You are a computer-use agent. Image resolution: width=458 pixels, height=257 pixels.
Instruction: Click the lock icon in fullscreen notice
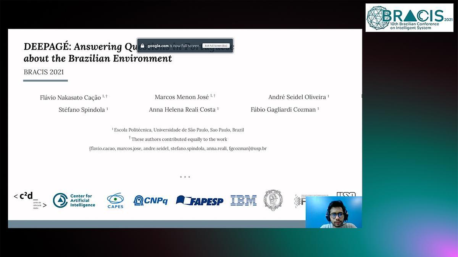tap(143, 46)
